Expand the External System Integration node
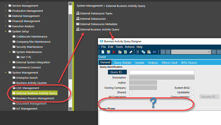The image size is (221, 125). click(10, 62)
